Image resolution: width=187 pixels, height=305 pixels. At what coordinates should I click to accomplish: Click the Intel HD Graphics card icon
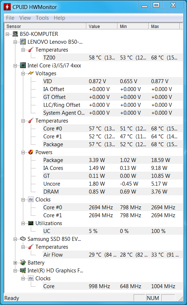coord(23,271)
